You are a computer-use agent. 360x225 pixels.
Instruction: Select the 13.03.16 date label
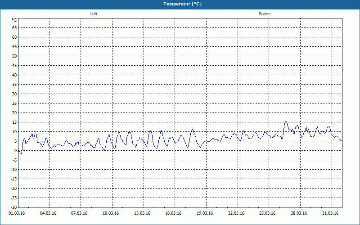pyautogui.click(x=142, y=213)
